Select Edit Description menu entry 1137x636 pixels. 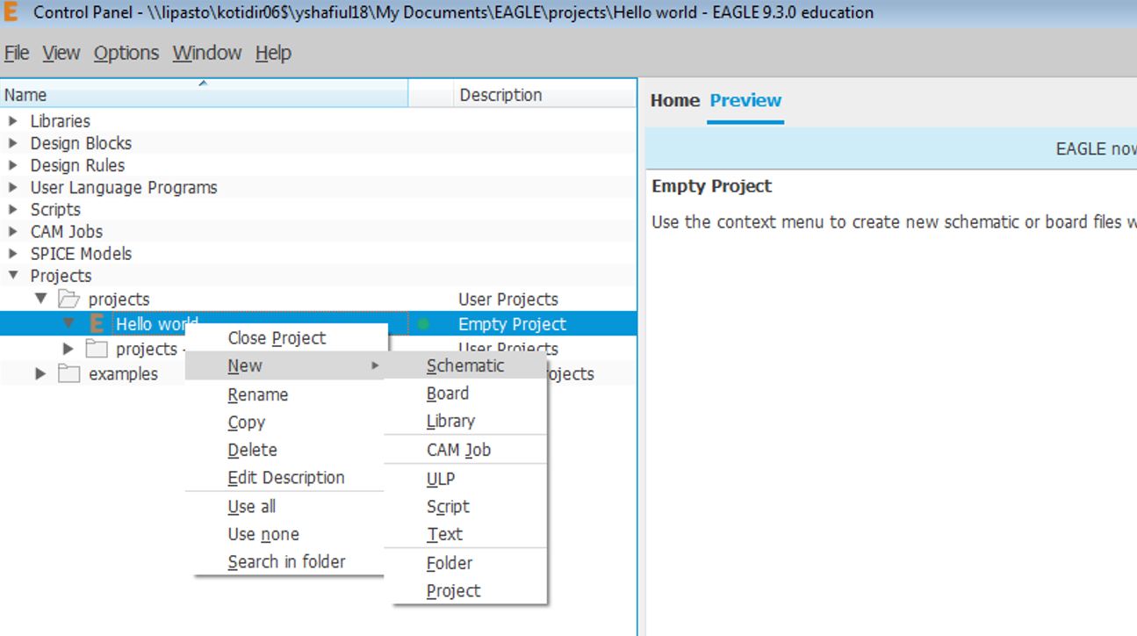[286, 478]
